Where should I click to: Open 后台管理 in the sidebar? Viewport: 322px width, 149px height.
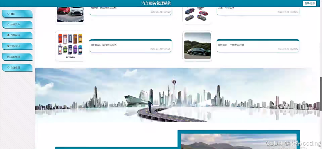click(x=17, y=57)
